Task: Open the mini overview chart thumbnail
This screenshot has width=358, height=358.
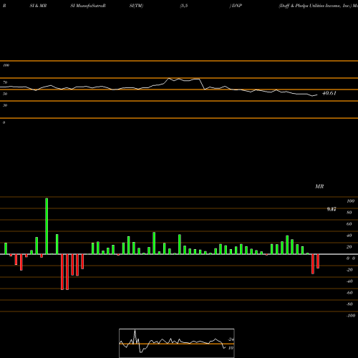Action: click(x=177, y=343)
